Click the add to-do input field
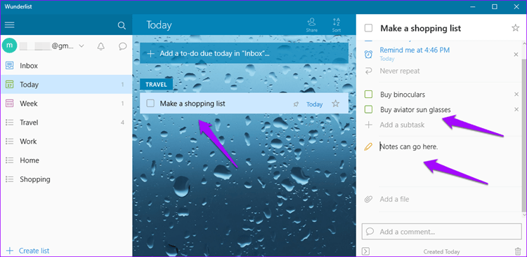 [244, 53]
